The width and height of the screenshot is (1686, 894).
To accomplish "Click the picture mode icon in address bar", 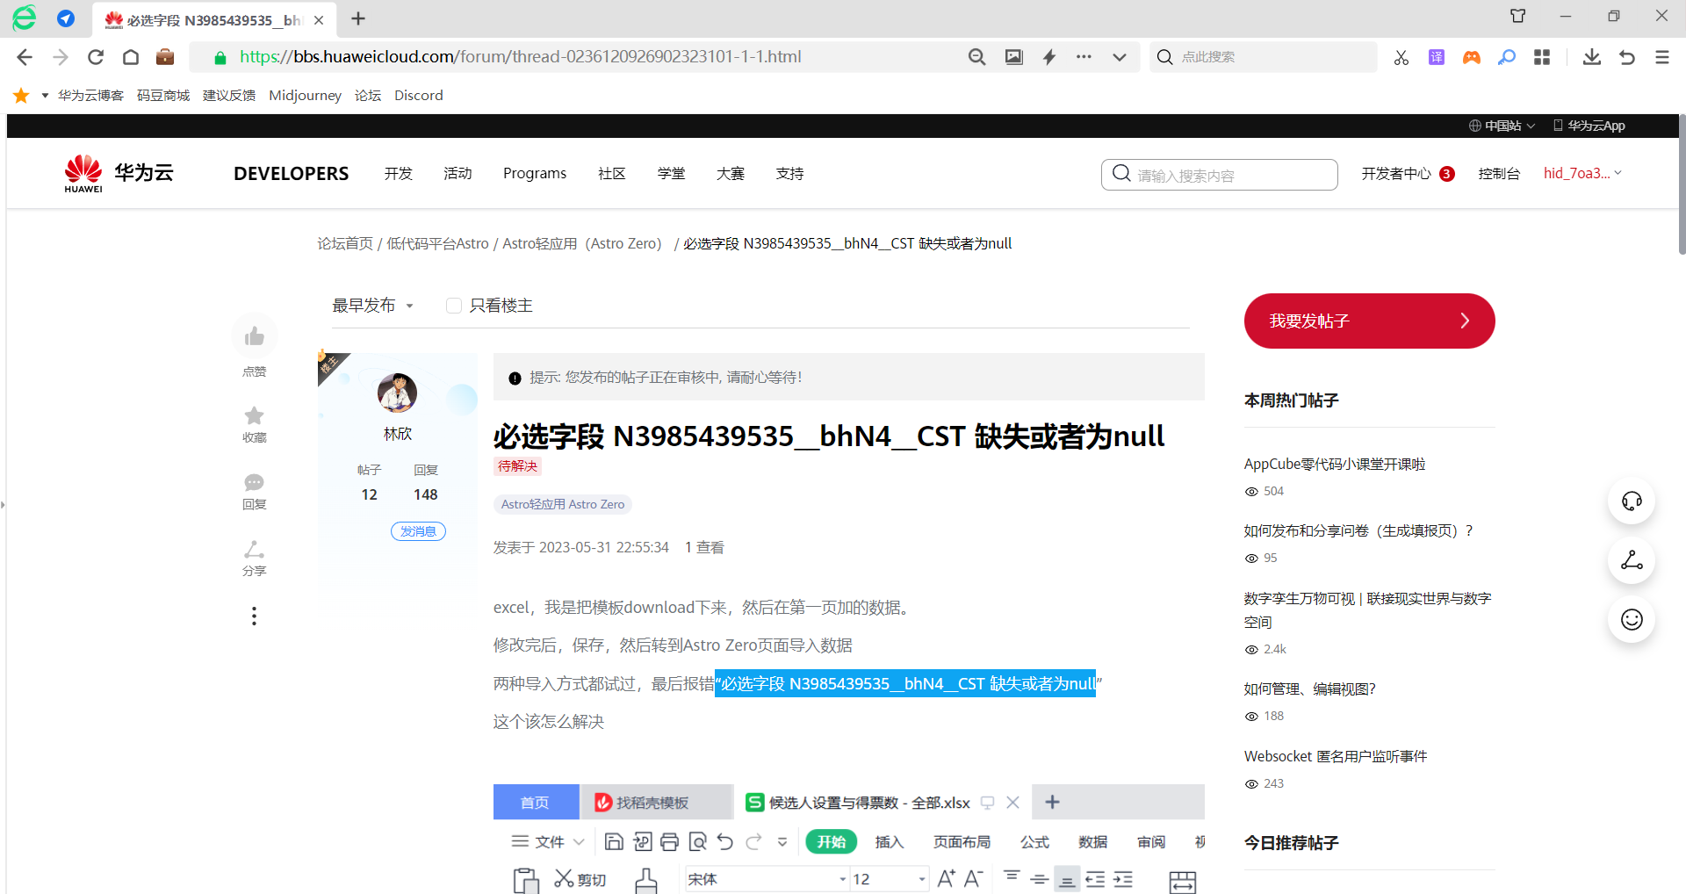I will [x=1014, y=57].
